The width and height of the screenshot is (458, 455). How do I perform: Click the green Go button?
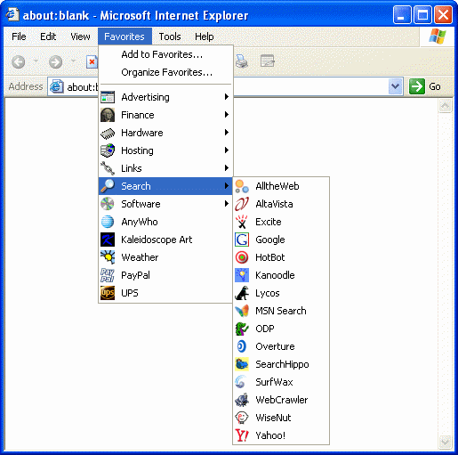point(425,86)
